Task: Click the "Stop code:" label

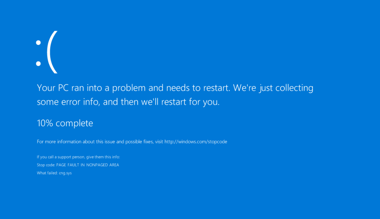Action: pyautogui.click(x=46, y=165)
